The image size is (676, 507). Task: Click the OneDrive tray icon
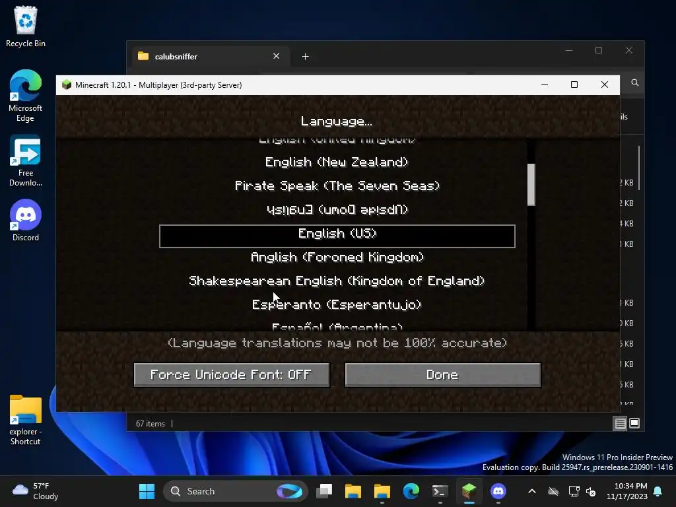pos(553,491)
